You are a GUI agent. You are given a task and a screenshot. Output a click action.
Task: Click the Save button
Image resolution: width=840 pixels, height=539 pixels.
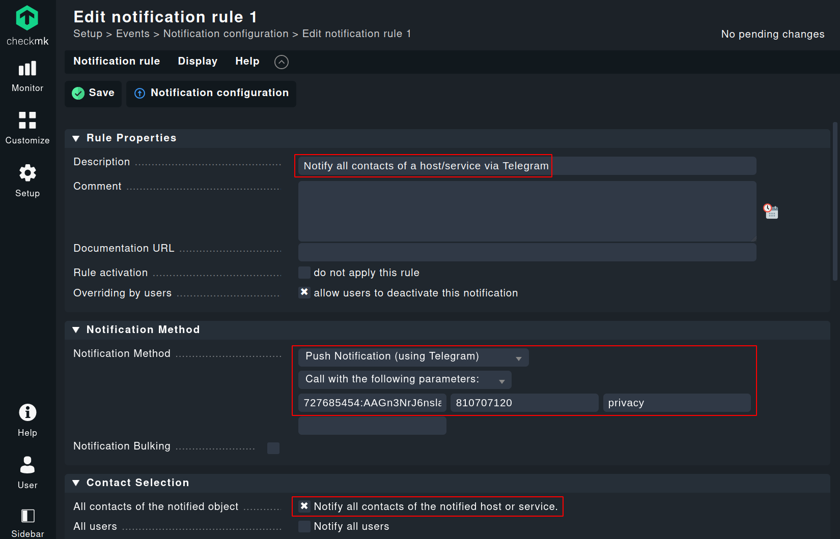(94, 93)
